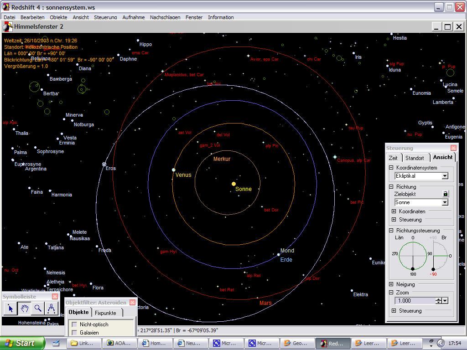The width and height of the screenshot is (467, 350).
Task: Collapse the Richtungssteuerung section
Action: (391, 231)
